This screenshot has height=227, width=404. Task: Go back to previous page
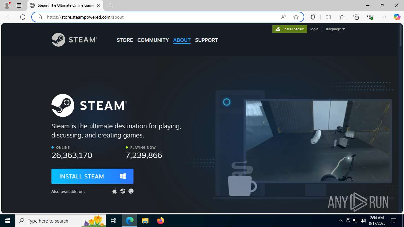9,17
